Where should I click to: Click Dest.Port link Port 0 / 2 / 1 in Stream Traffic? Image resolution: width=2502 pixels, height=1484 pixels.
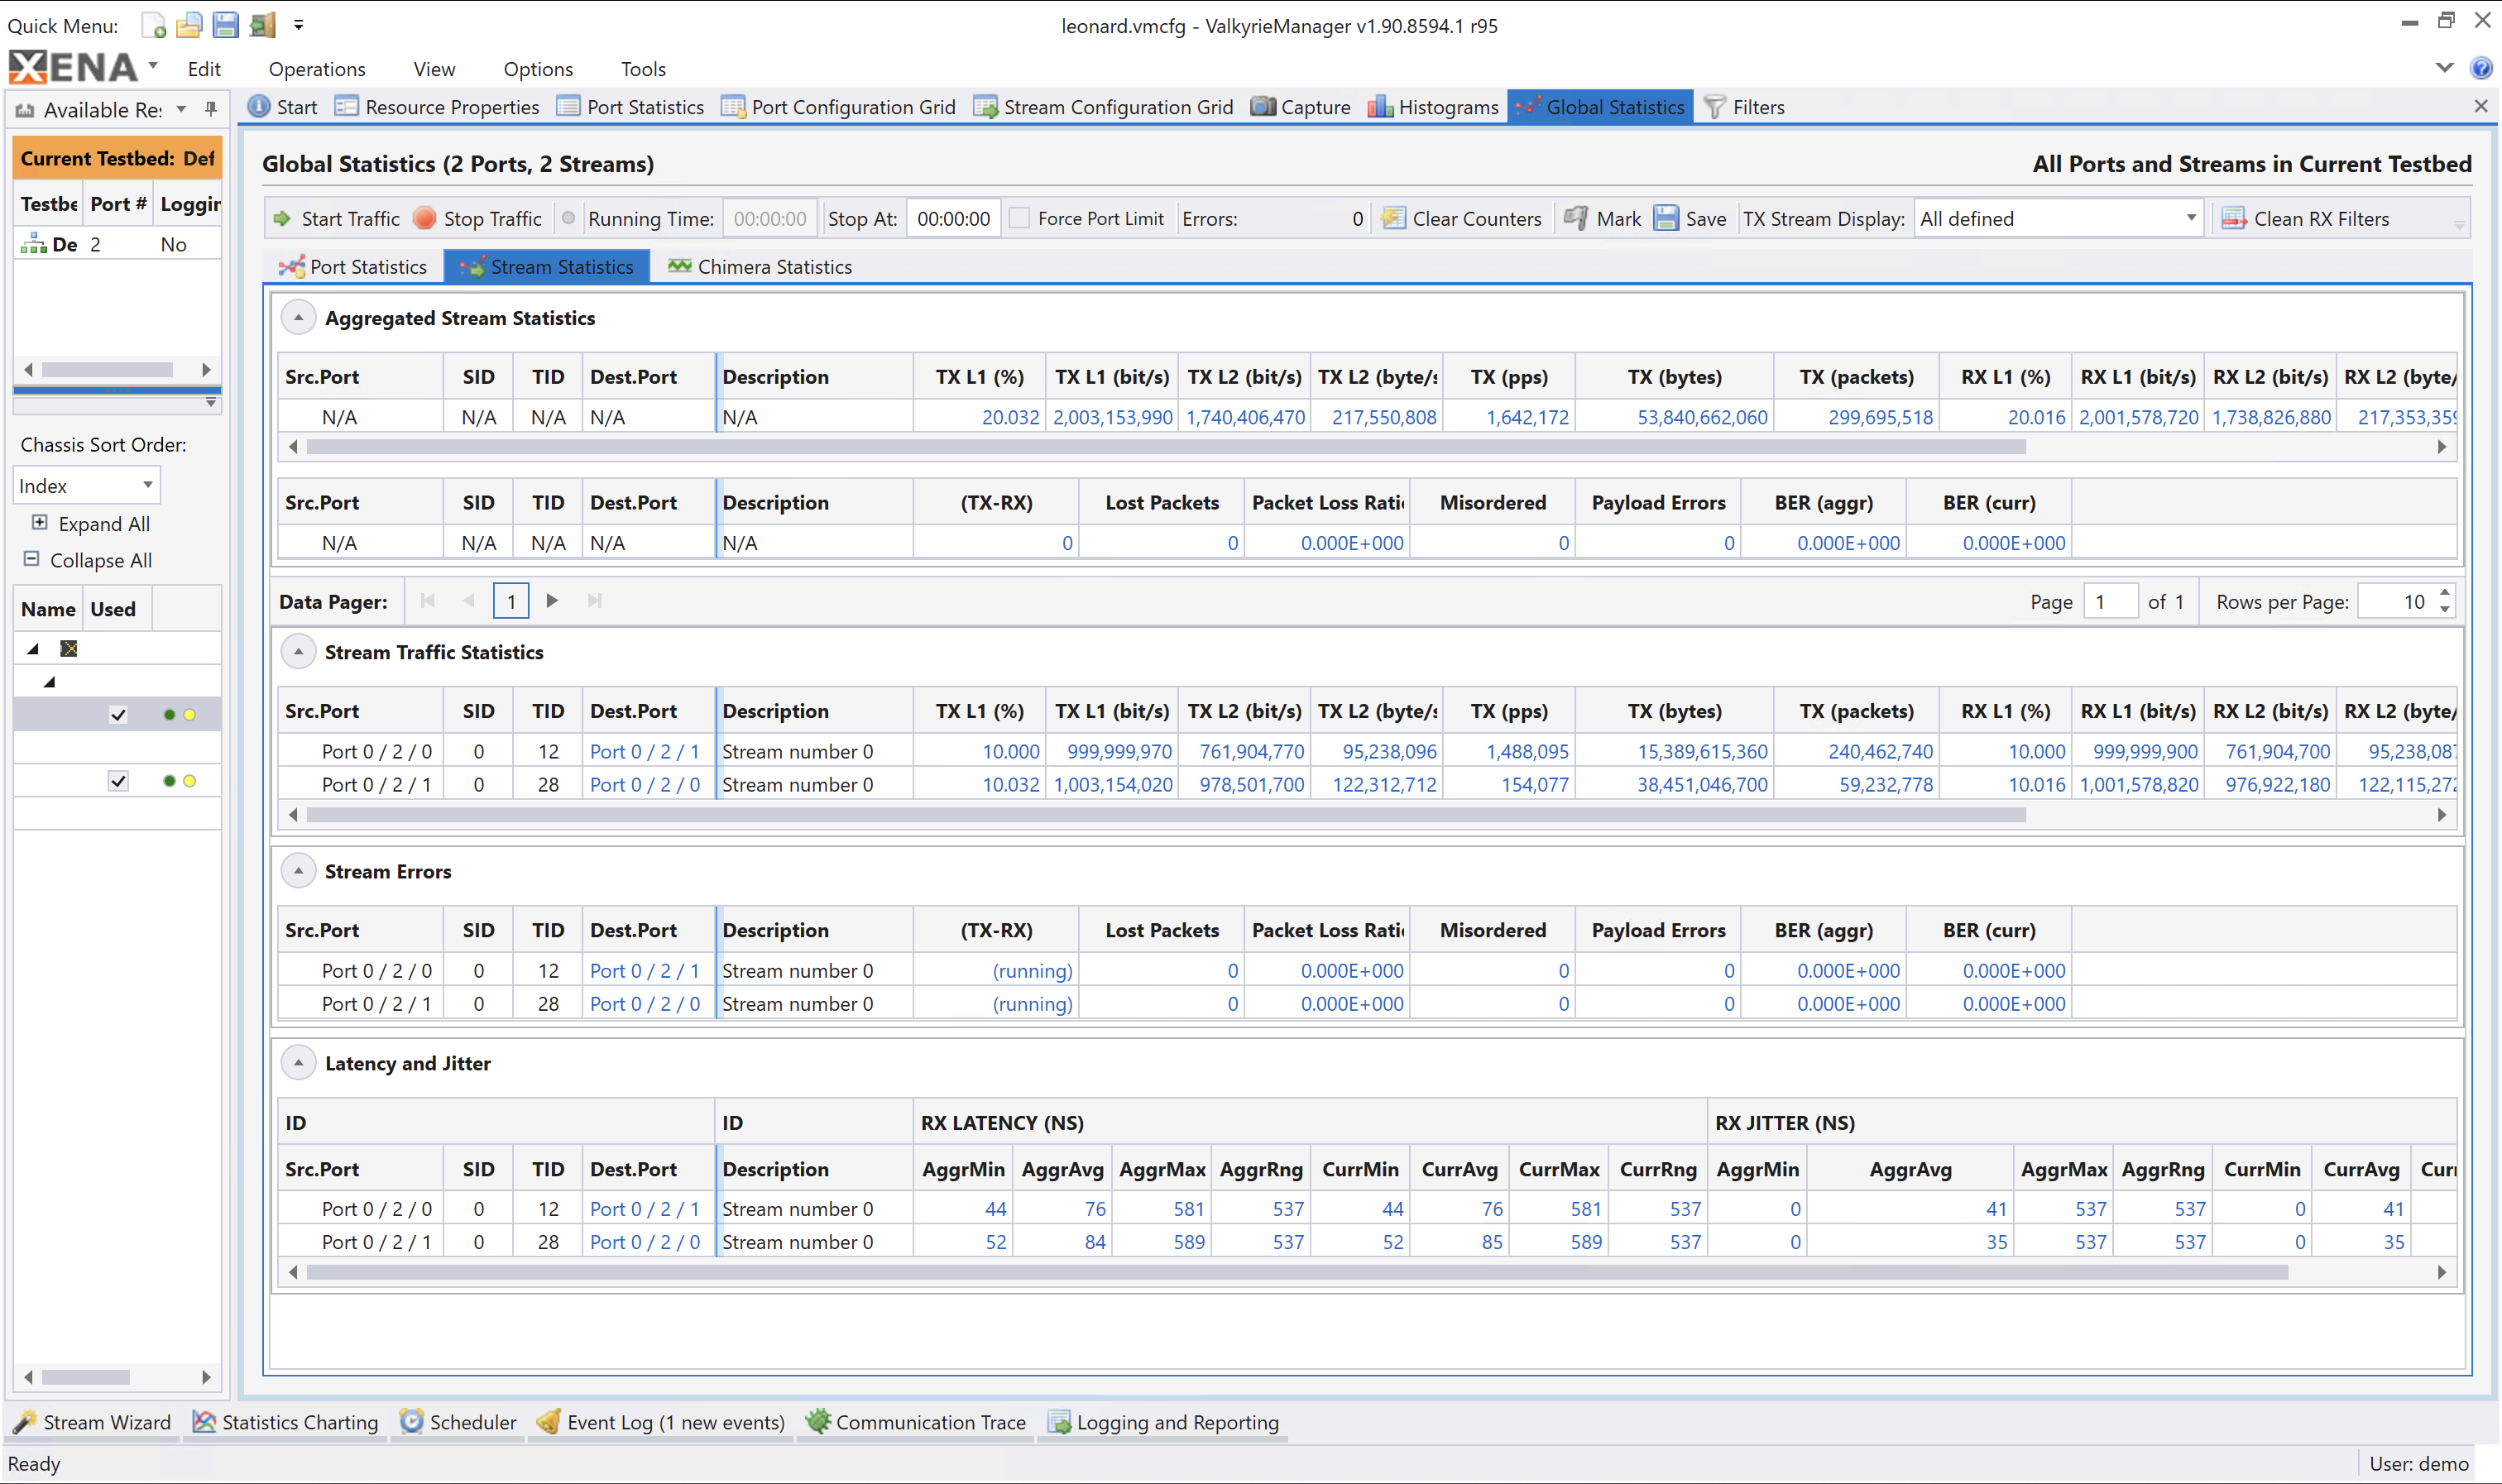tap(644, 751)
